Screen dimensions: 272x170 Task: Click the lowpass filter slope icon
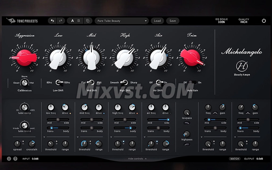click(187, 123)
